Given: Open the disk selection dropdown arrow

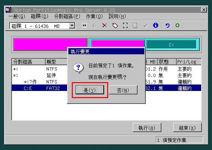Looking at the screenshot, I should coord(72,25).
